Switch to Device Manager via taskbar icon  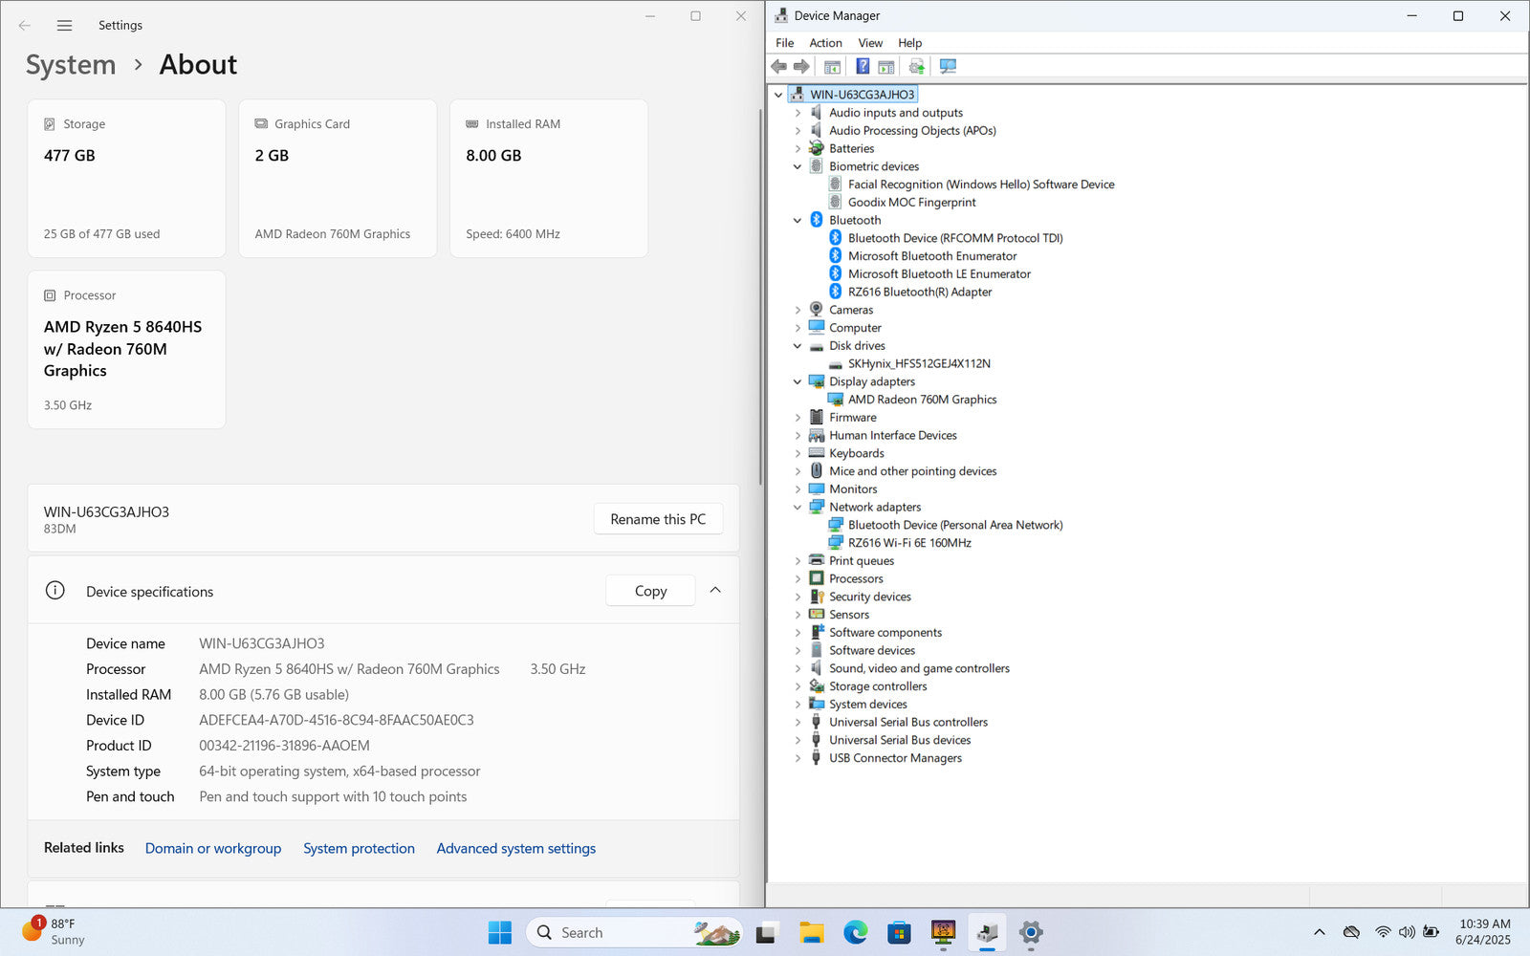click(987, 932)
